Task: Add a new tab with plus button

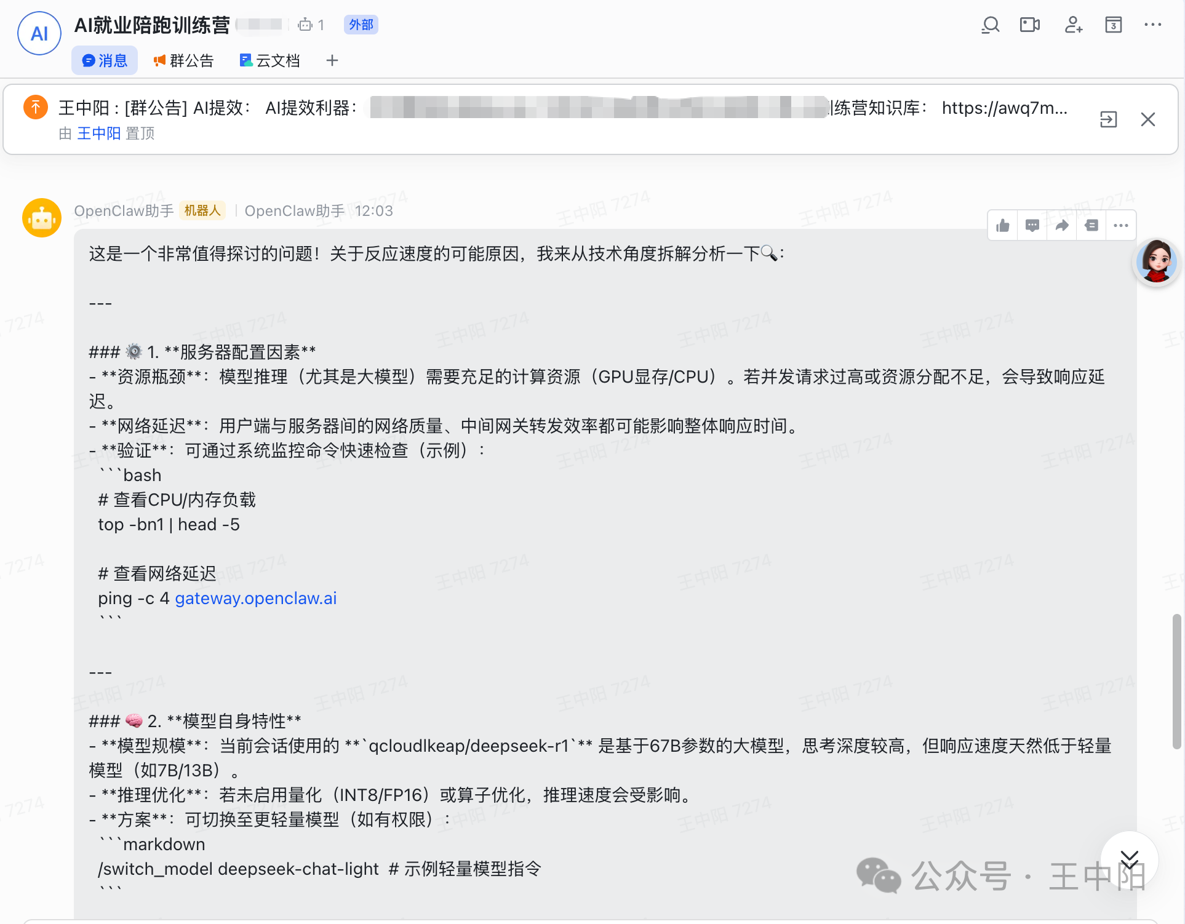Action: click(x=332, y=61)
